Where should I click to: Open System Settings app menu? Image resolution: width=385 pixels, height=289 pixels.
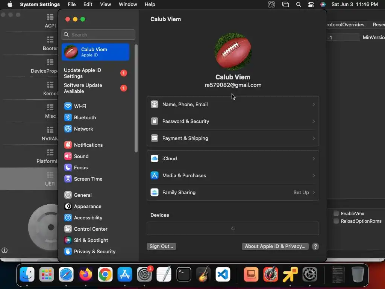(40, 5)
